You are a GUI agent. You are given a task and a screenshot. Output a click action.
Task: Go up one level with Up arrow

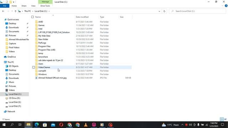click(x=15, y=11)
